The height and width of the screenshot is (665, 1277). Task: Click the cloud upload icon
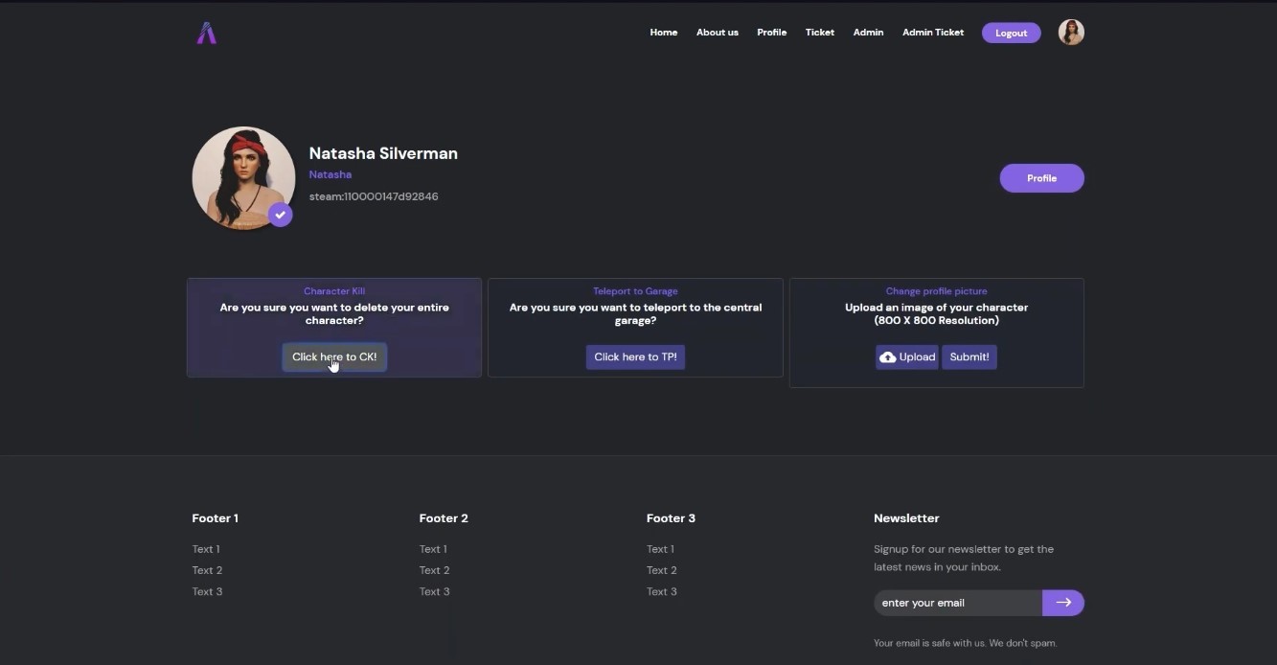[x=888, y=357]
